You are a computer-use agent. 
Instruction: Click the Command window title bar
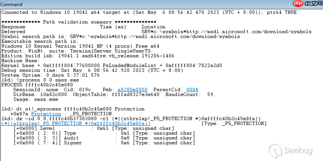161,4
